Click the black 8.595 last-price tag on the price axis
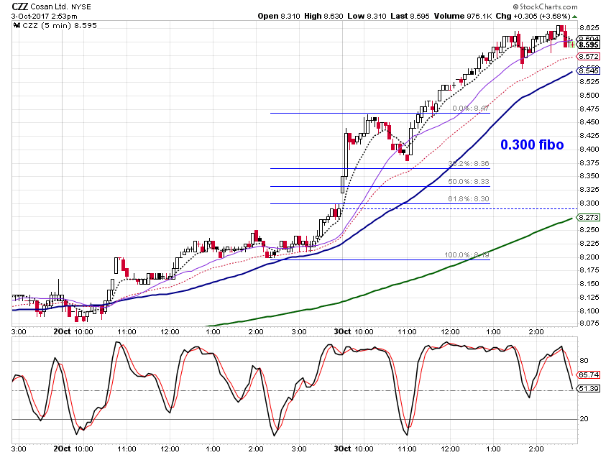 pyautogui.click(x=589, y=45)
